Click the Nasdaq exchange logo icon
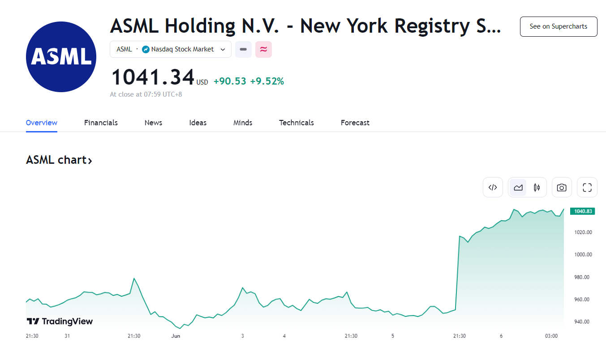The image size is (606, 349). (x=146, y=49)
